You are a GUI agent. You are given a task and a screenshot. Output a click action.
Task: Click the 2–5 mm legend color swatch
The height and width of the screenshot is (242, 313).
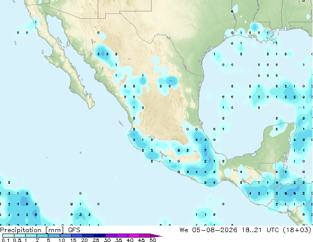[42, 236]
